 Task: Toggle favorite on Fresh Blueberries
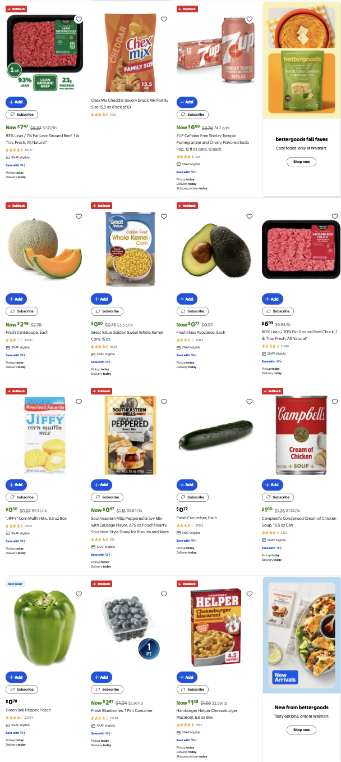point(164,593)
